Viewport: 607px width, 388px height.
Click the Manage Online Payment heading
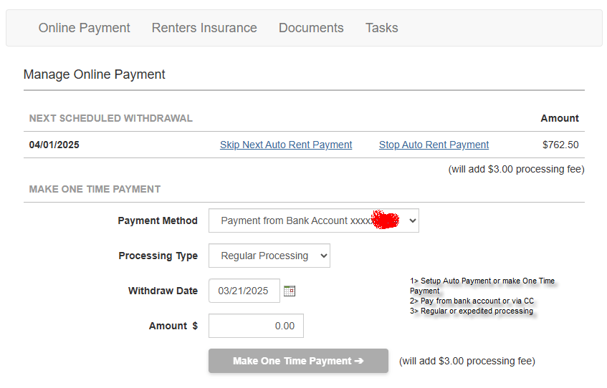pyautogui.click(x=95, y=74)
